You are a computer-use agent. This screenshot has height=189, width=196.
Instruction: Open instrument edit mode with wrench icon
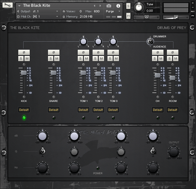(x=8, y=6)
